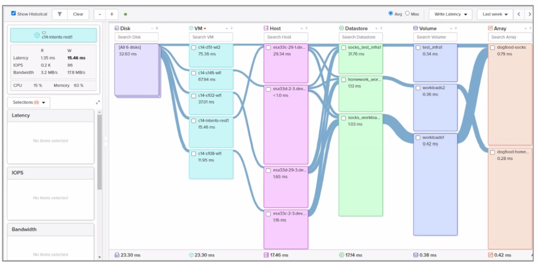The image size is (538, 263).
Task: Click the toolbar plus zoom button
Action: click(x=112, y=14)
